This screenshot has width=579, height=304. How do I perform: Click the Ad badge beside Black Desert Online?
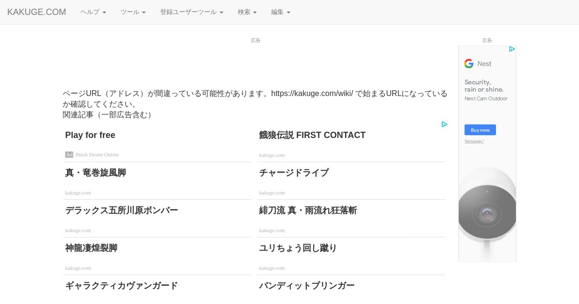(69, 154)
